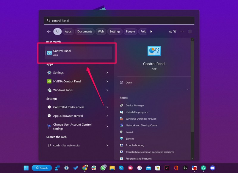This screenshot has height=173, width=238.
Task: Switch to the Apps filter tab
Action: point(68,32)
